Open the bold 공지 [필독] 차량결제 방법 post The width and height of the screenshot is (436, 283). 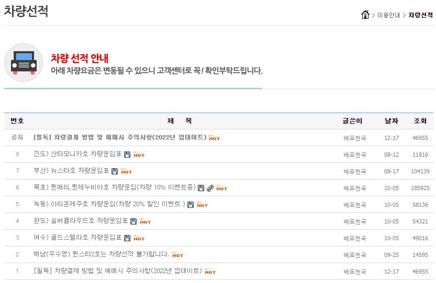[120, 137]
